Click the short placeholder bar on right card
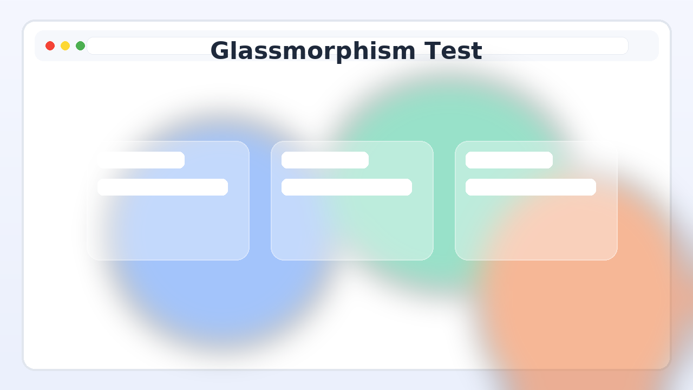 coord(509,160)
